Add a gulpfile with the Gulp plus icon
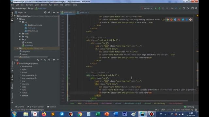 (38, 60)
